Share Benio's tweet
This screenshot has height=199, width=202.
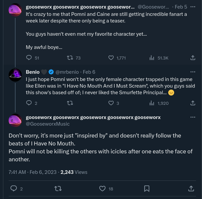193,103
